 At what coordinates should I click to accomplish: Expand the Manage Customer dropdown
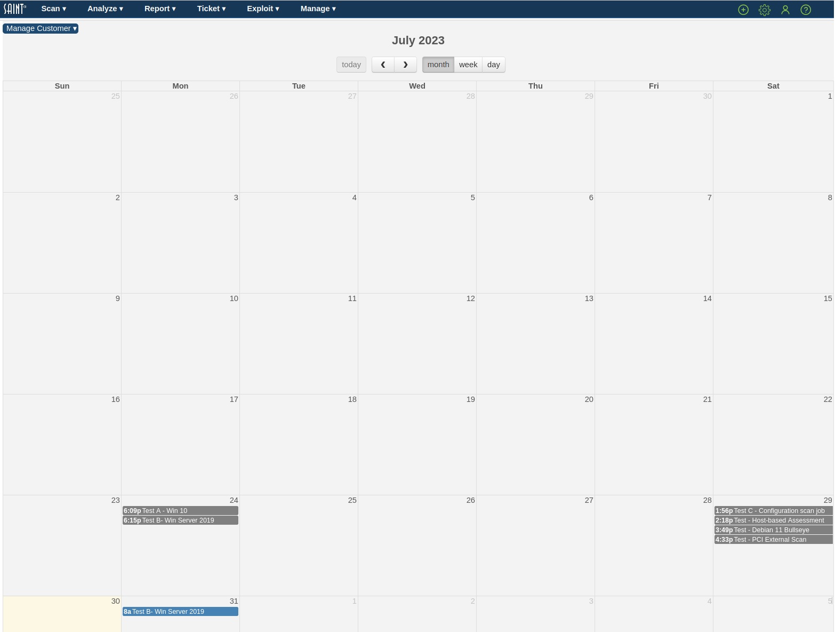tap(41, 28)
